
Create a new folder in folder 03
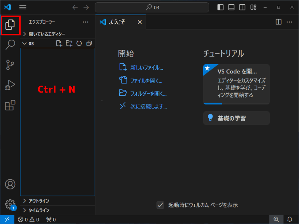point(69,44)
